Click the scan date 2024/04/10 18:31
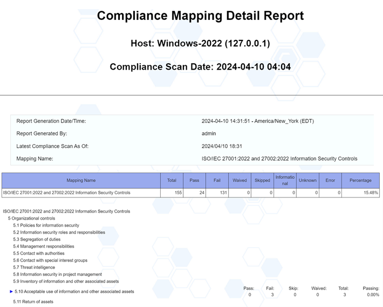This screenshot has width=383, height=307. [x=222, y=146]
